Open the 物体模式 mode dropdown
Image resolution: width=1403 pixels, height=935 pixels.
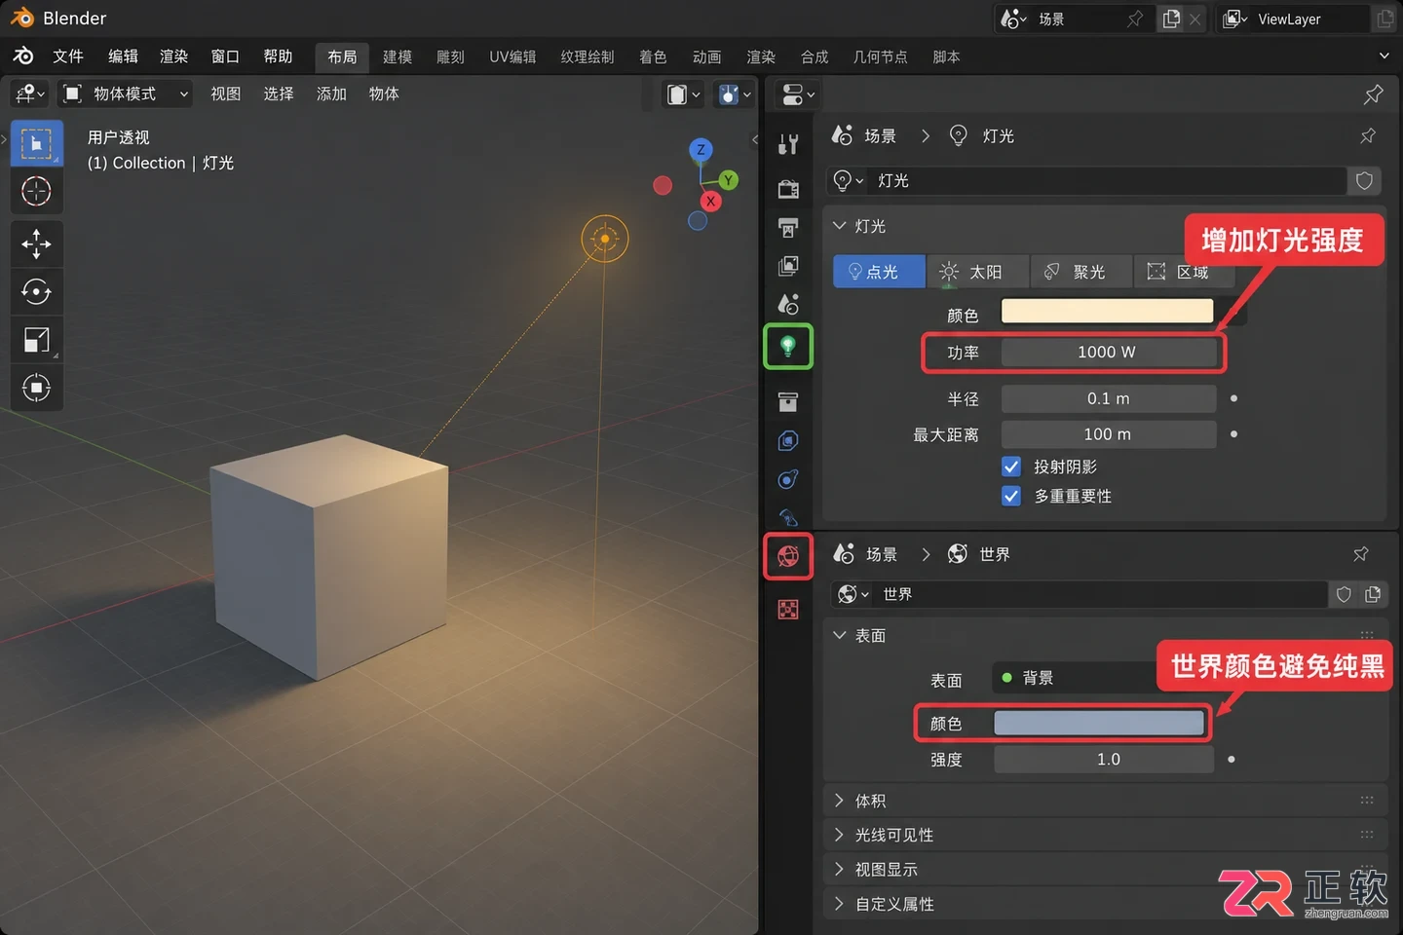[x=126, y=93]
